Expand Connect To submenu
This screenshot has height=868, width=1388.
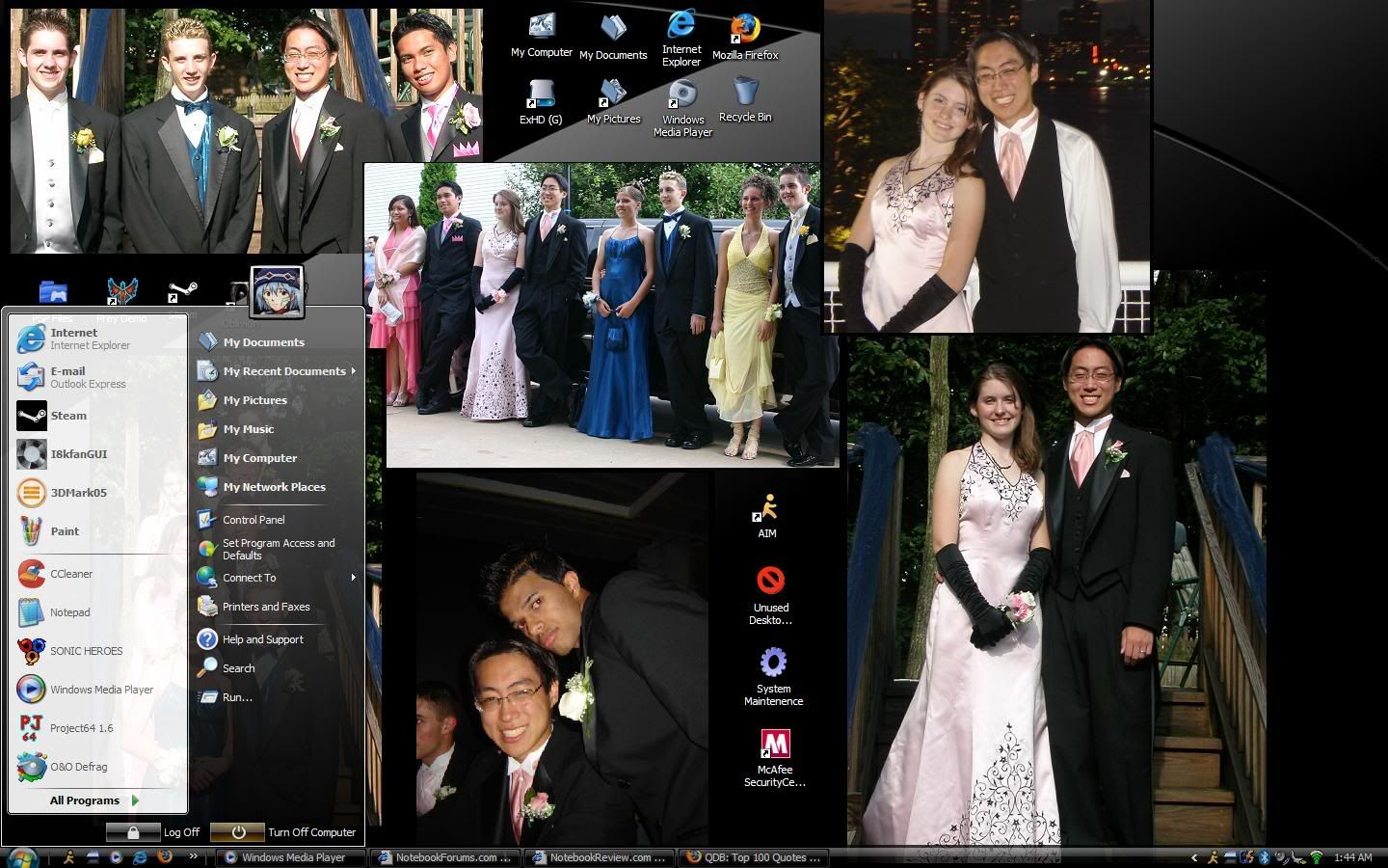(277, 578)
